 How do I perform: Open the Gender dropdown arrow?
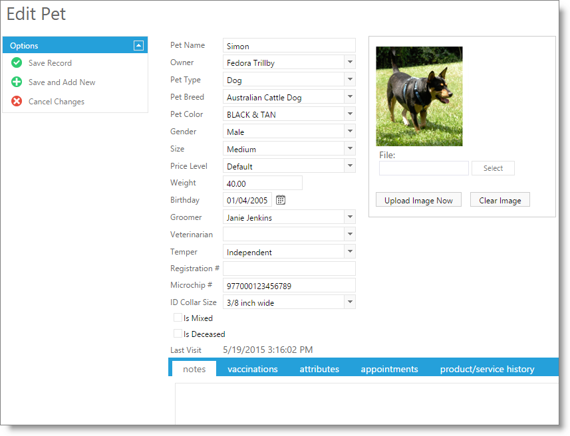coord(350,131)
